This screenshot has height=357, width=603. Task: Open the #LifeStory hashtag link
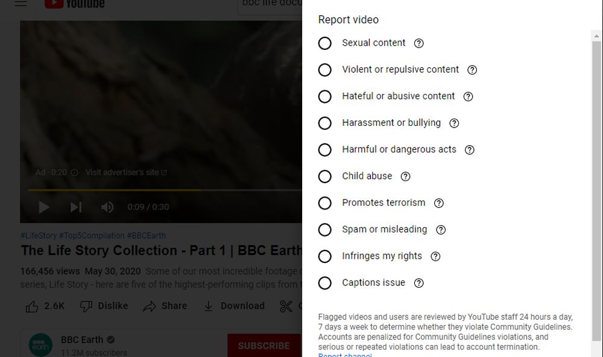tap(39, 236)
